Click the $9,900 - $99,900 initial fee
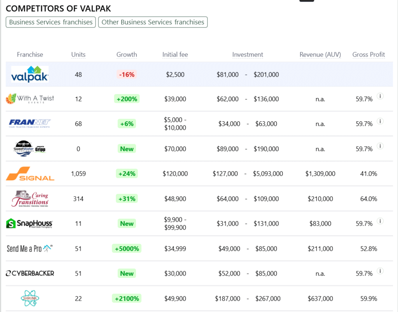Screen dimensions: 398x312 tap(175, 223)
